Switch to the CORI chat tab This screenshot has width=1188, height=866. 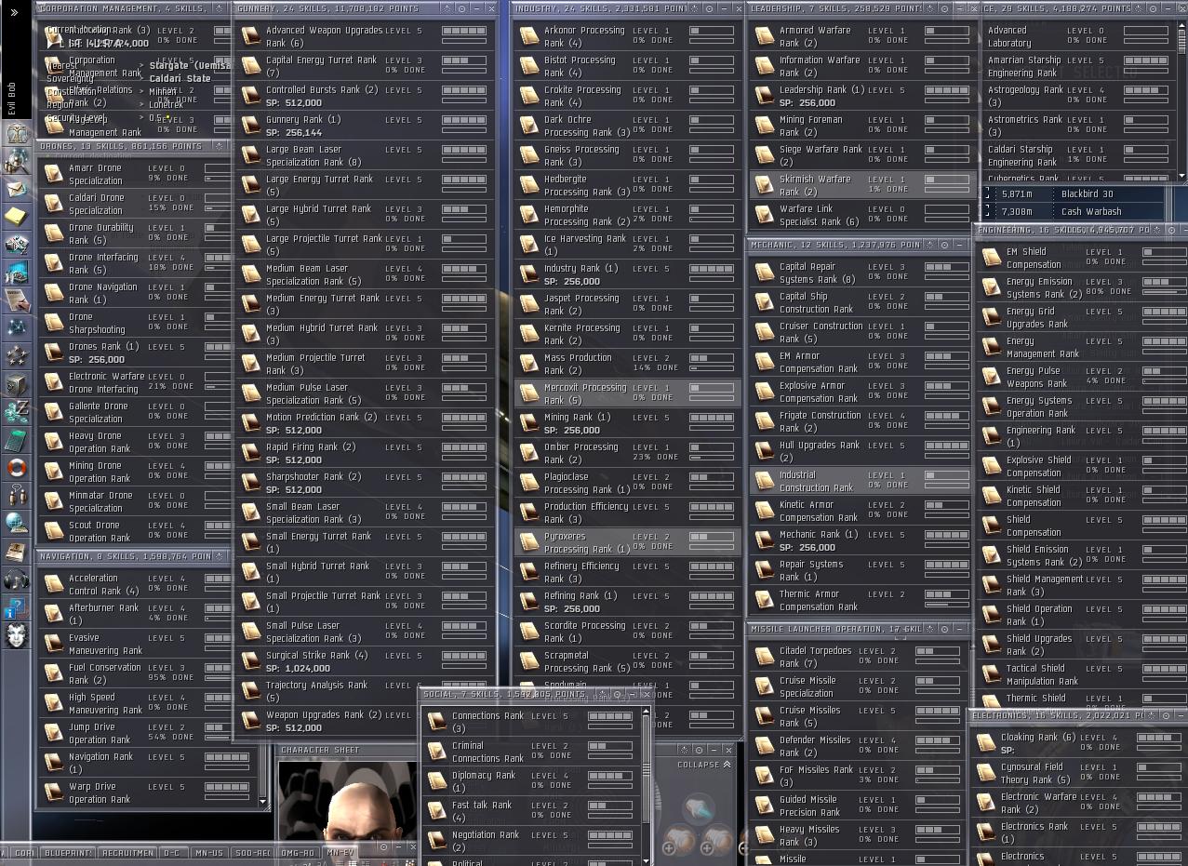tap(25, 852)
